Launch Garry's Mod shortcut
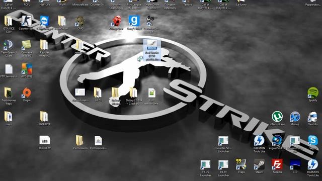The width and height of the screenshot is (322, 181). click(134, 21)
